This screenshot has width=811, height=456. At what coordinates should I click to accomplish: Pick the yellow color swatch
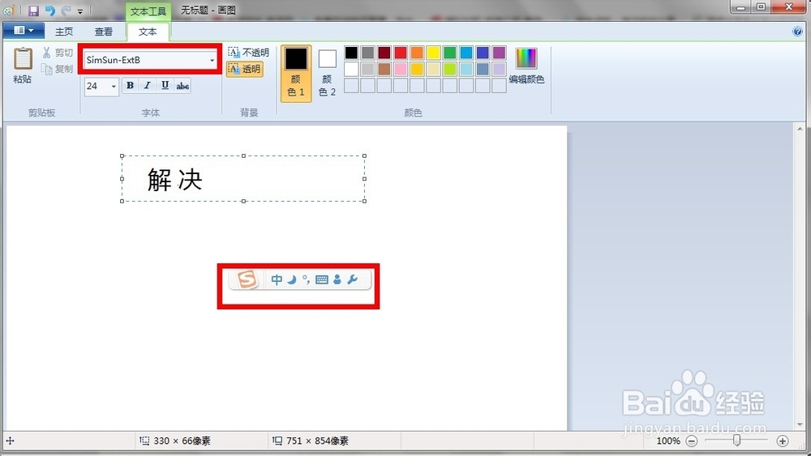[433, 52]
